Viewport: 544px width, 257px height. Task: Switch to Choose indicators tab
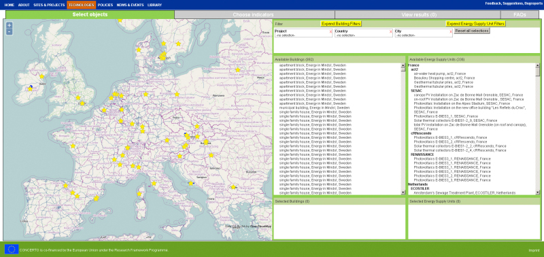click(254, 14)
